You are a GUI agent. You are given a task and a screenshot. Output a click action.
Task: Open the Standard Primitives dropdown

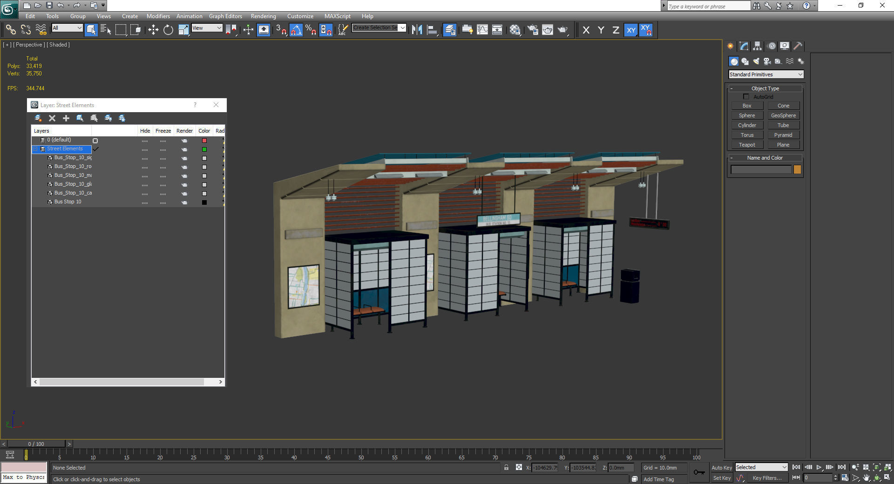[x=766, y=74]
